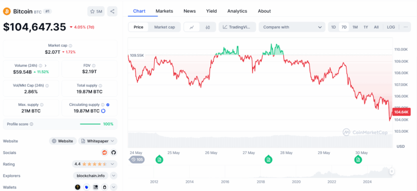417x191 pixels.
Task: Switch chart to Price view
Action: click(138, 27)
